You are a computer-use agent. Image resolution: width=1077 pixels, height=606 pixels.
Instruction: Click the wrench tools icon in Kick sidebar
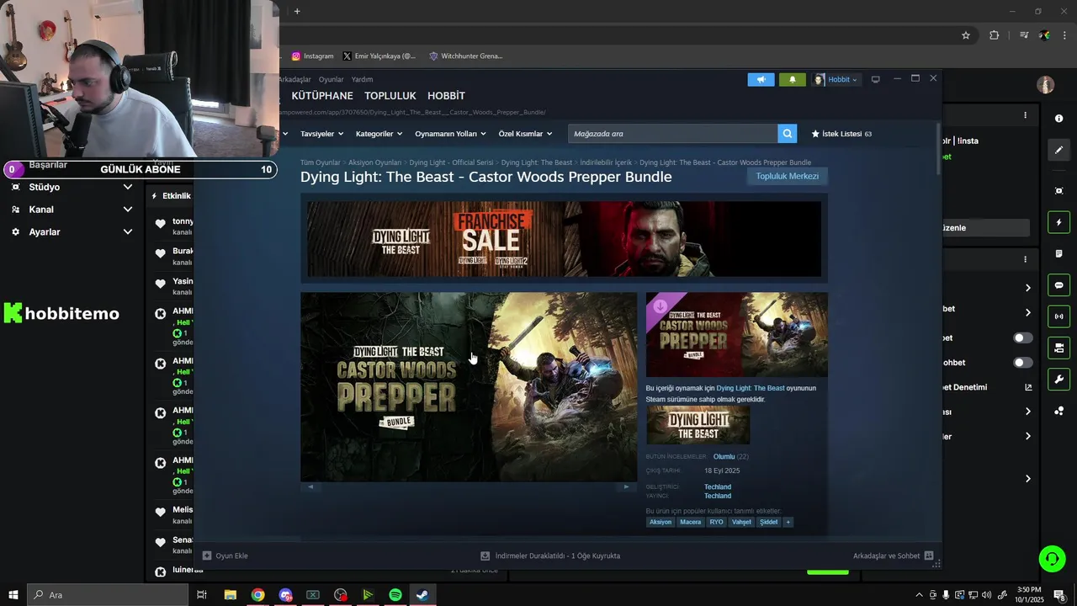tap(1058, 379)
